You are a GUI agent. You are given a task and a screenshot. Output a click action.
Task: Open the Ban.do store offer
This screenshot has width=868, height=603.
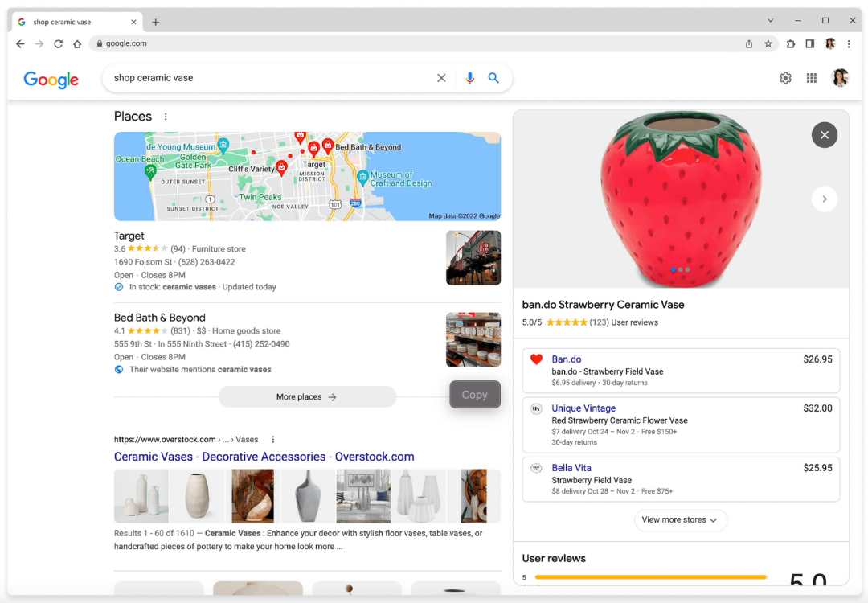pyautogui.click(x=681, y=371)
